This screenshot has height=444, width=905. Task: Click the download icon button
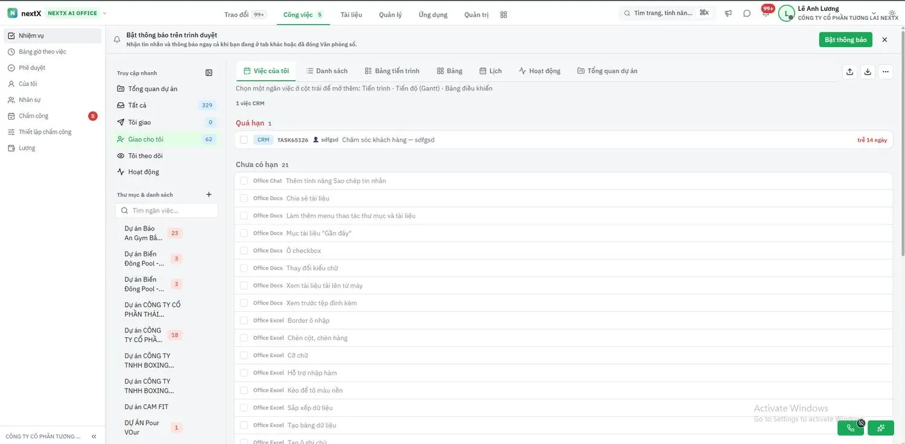[x=868, y=71]
